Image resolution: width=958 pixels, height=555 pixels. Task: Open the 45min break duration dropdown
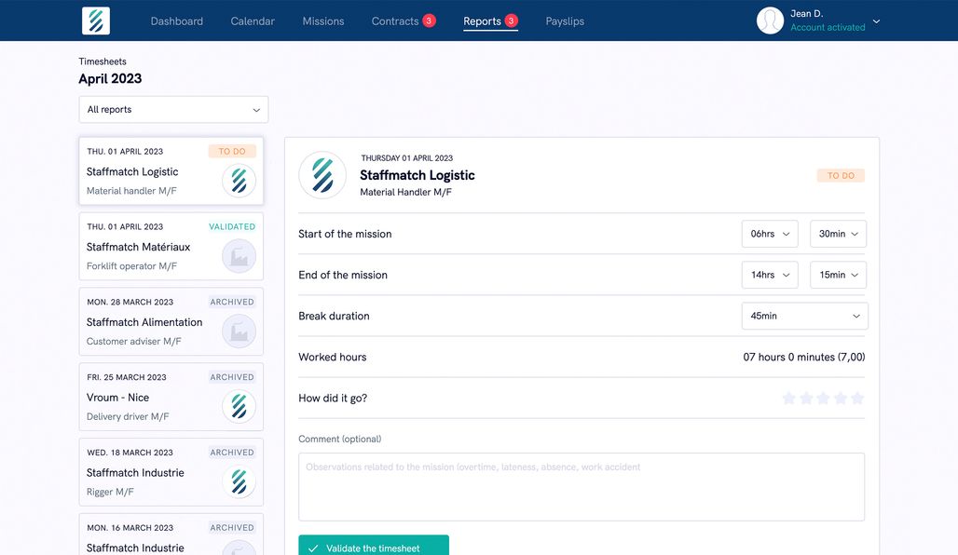804,316
